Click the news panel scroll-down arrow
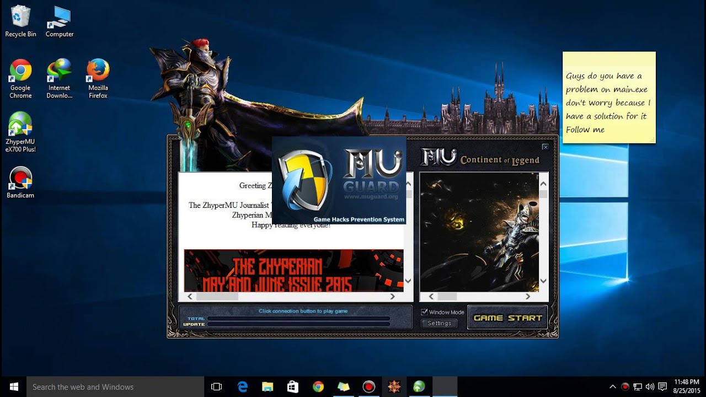The height and width of the screenshot is (397, 706). click(x=408, y=281)
